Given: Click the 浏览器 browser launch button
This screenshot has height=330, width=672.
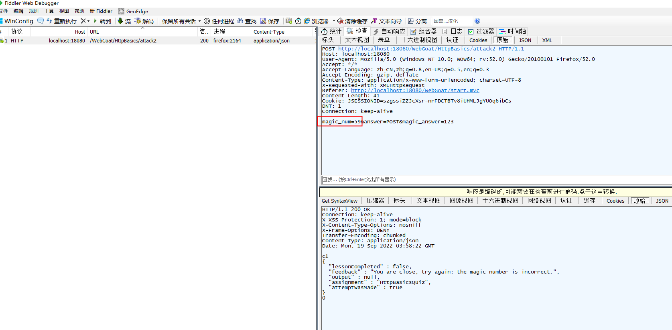Looking at the screenshot, I should [x=316, y=21].
